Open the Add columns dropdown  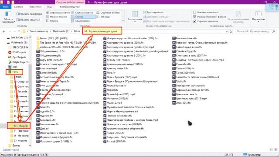tap(157, 17)
